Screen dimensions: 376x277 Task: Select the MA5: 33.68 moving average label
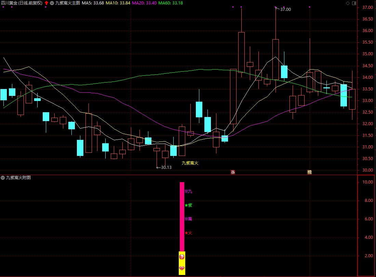pos(93,3)
